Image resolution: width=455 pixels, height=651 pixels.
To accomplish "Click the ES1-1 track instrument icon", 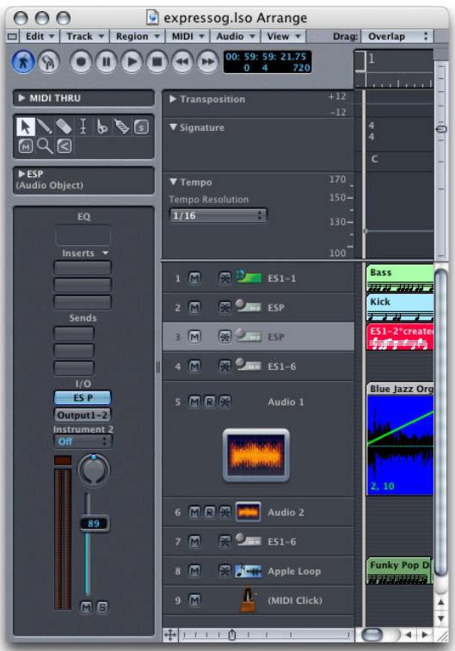I will coord(249,277).
